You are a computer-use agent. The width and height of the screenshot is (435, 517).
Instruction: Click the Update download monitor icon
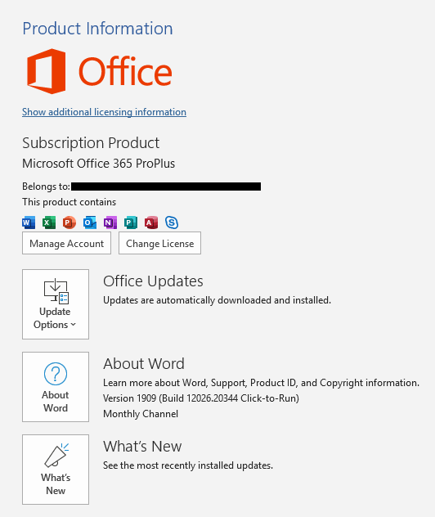click(x=56, y=291)
